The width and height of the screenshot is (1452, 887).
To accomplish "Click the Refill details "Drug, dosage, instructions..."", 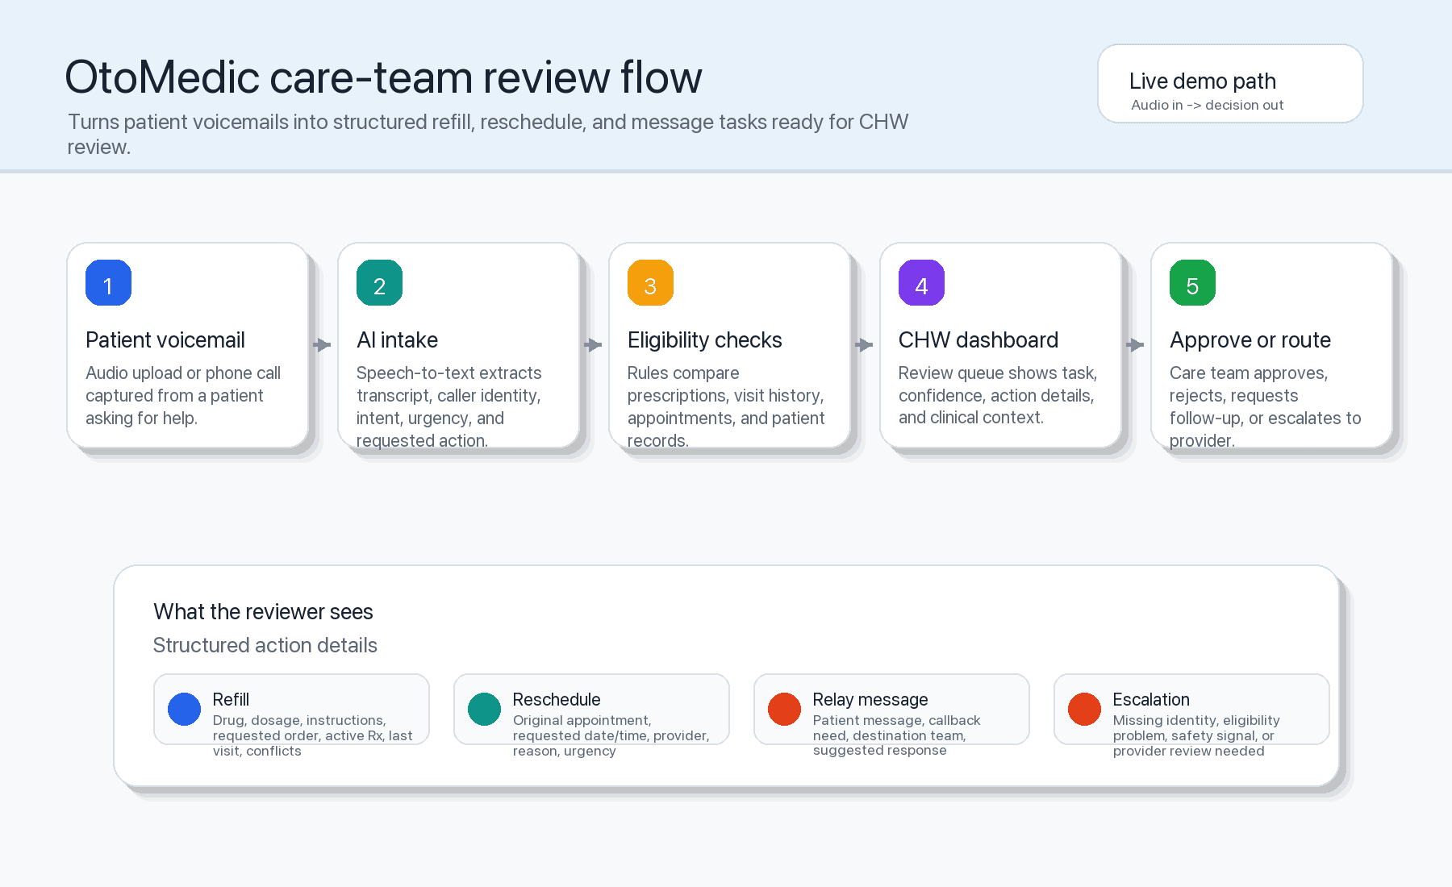I will (x=313, y=735).
